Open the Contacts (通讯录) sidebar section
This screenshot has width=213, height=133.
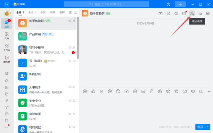coord(7,59)
